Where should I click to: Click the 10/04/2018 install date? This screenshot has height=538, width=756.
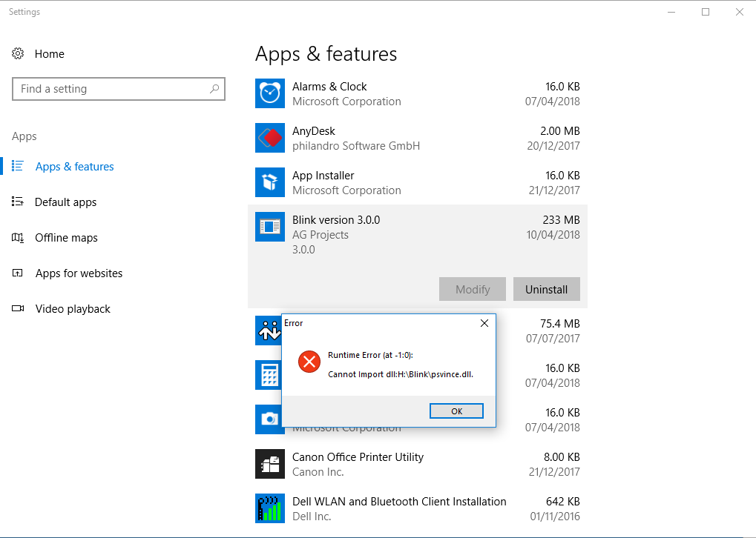pos(553,235)
